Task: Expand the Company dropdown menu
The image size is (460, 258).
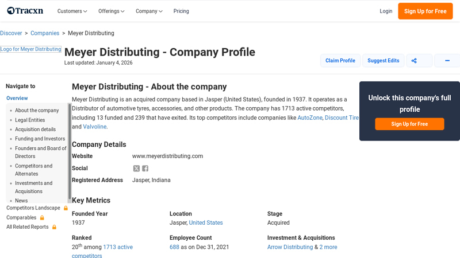Action: (149, 11)
